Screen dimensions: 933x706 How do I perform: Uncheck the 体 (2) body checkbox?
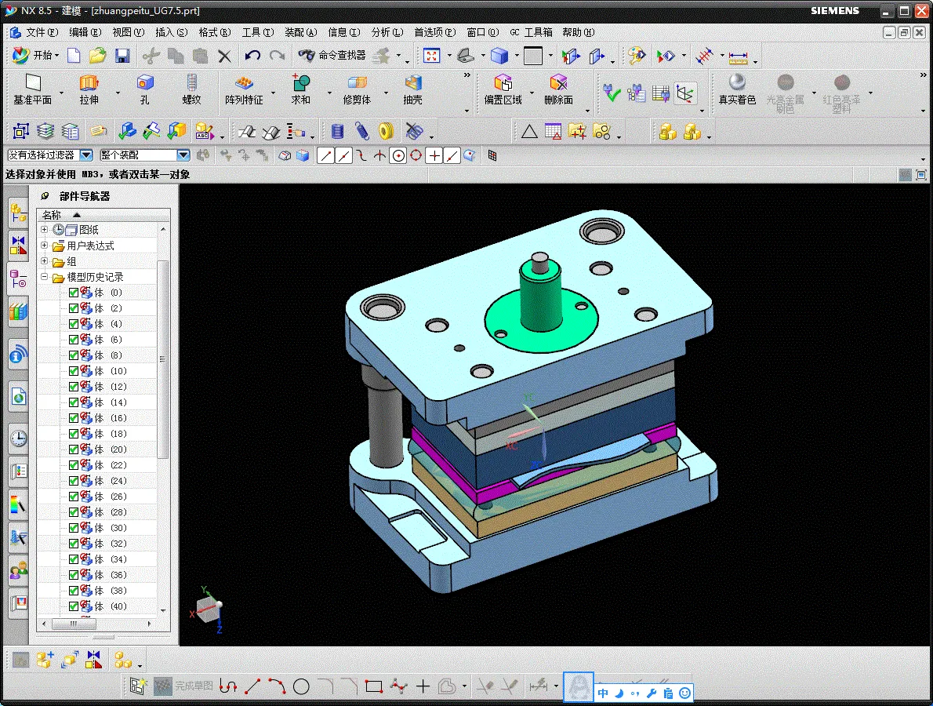[74, 308]
